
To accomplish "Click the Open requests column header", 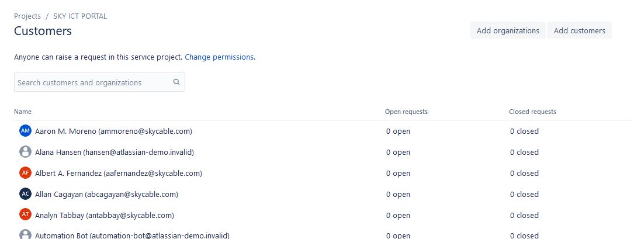I will point(406,112).
